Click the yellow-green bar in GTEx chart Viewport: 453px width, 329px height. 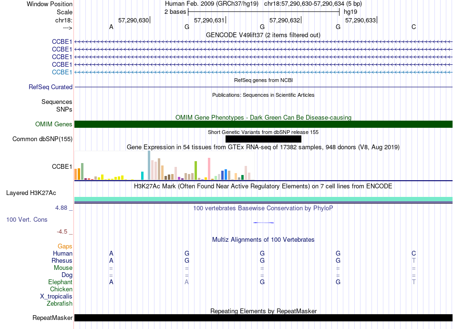(196, 171)
